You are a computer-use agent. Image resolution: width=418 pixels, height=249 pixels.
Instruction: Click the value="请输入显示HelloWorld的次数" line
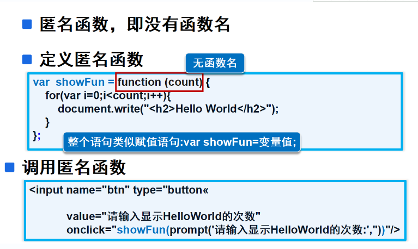163,216
